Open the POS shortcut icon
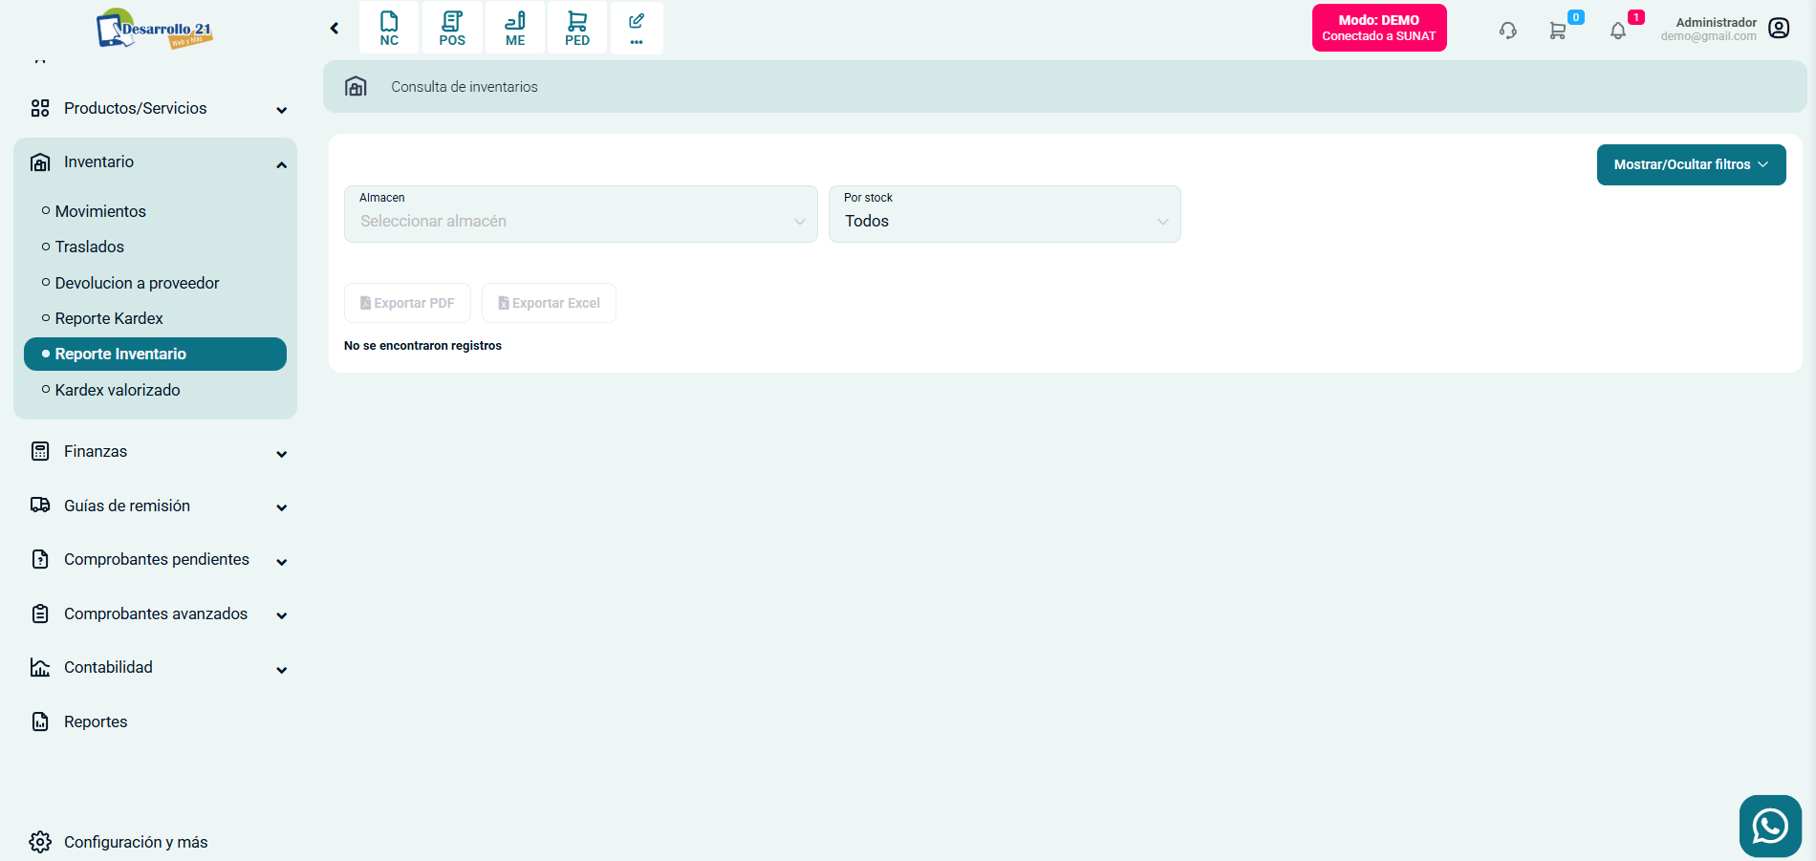Viewport: 1816px width, 861px height. coord(452,28)
